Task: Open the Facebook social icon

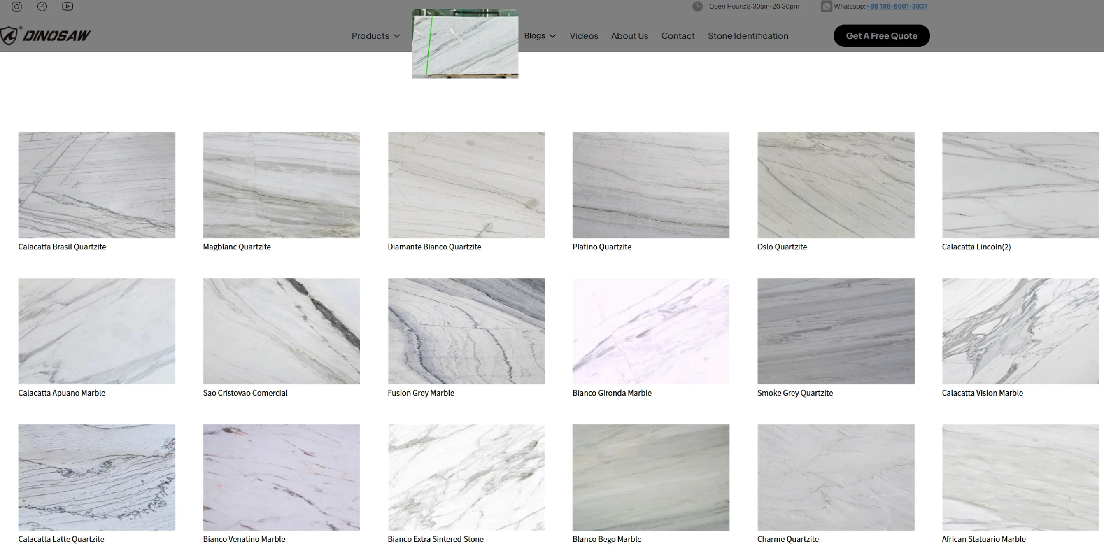Action: (42, 7)
